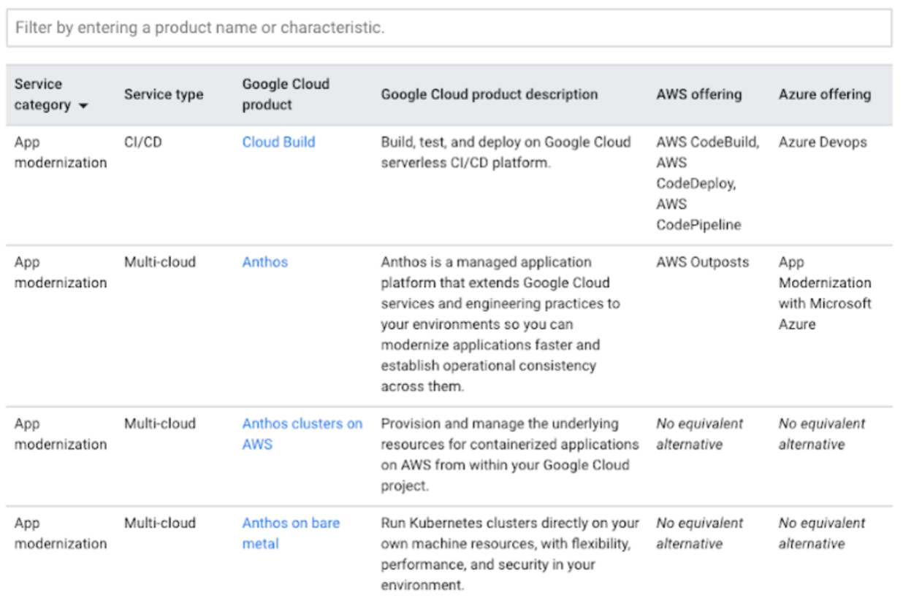This screenshot has height=606, width=903.
Task: Select AWS CodeBuild, CodeDeploy, CodePipeline cell
Action: (x=707, y=183)
